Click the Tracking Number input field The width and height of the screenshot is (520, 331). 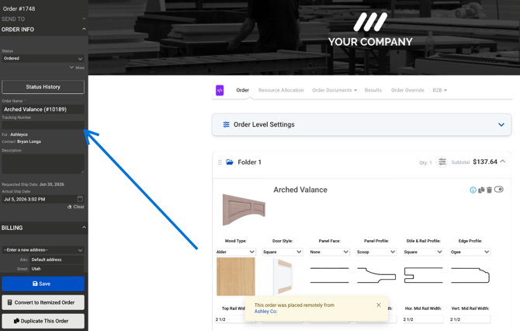click(x=43, y=125)
